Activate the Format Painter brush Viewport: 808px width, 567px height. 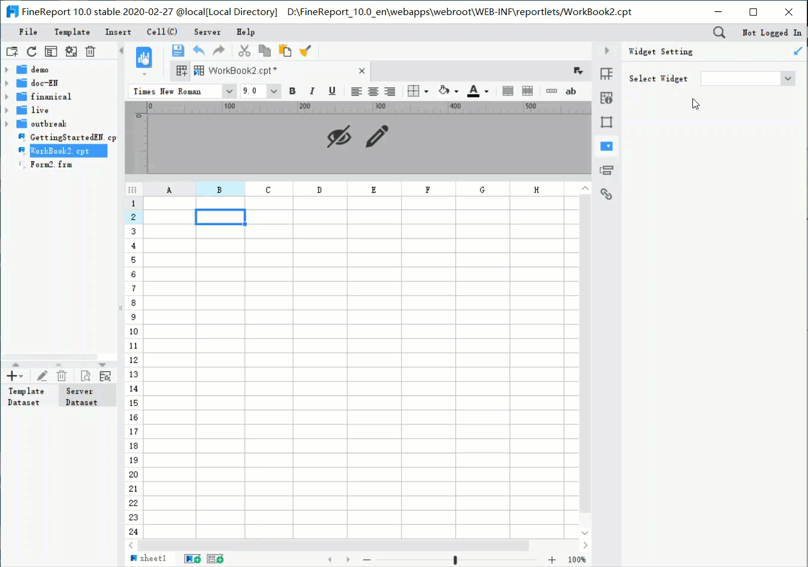(x=305, y=51)
